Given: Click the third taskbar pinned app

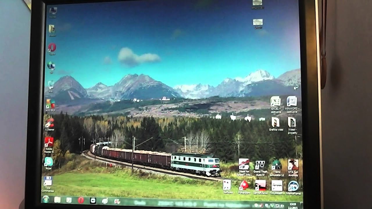Looking at the screenshot, I should 69,200.
